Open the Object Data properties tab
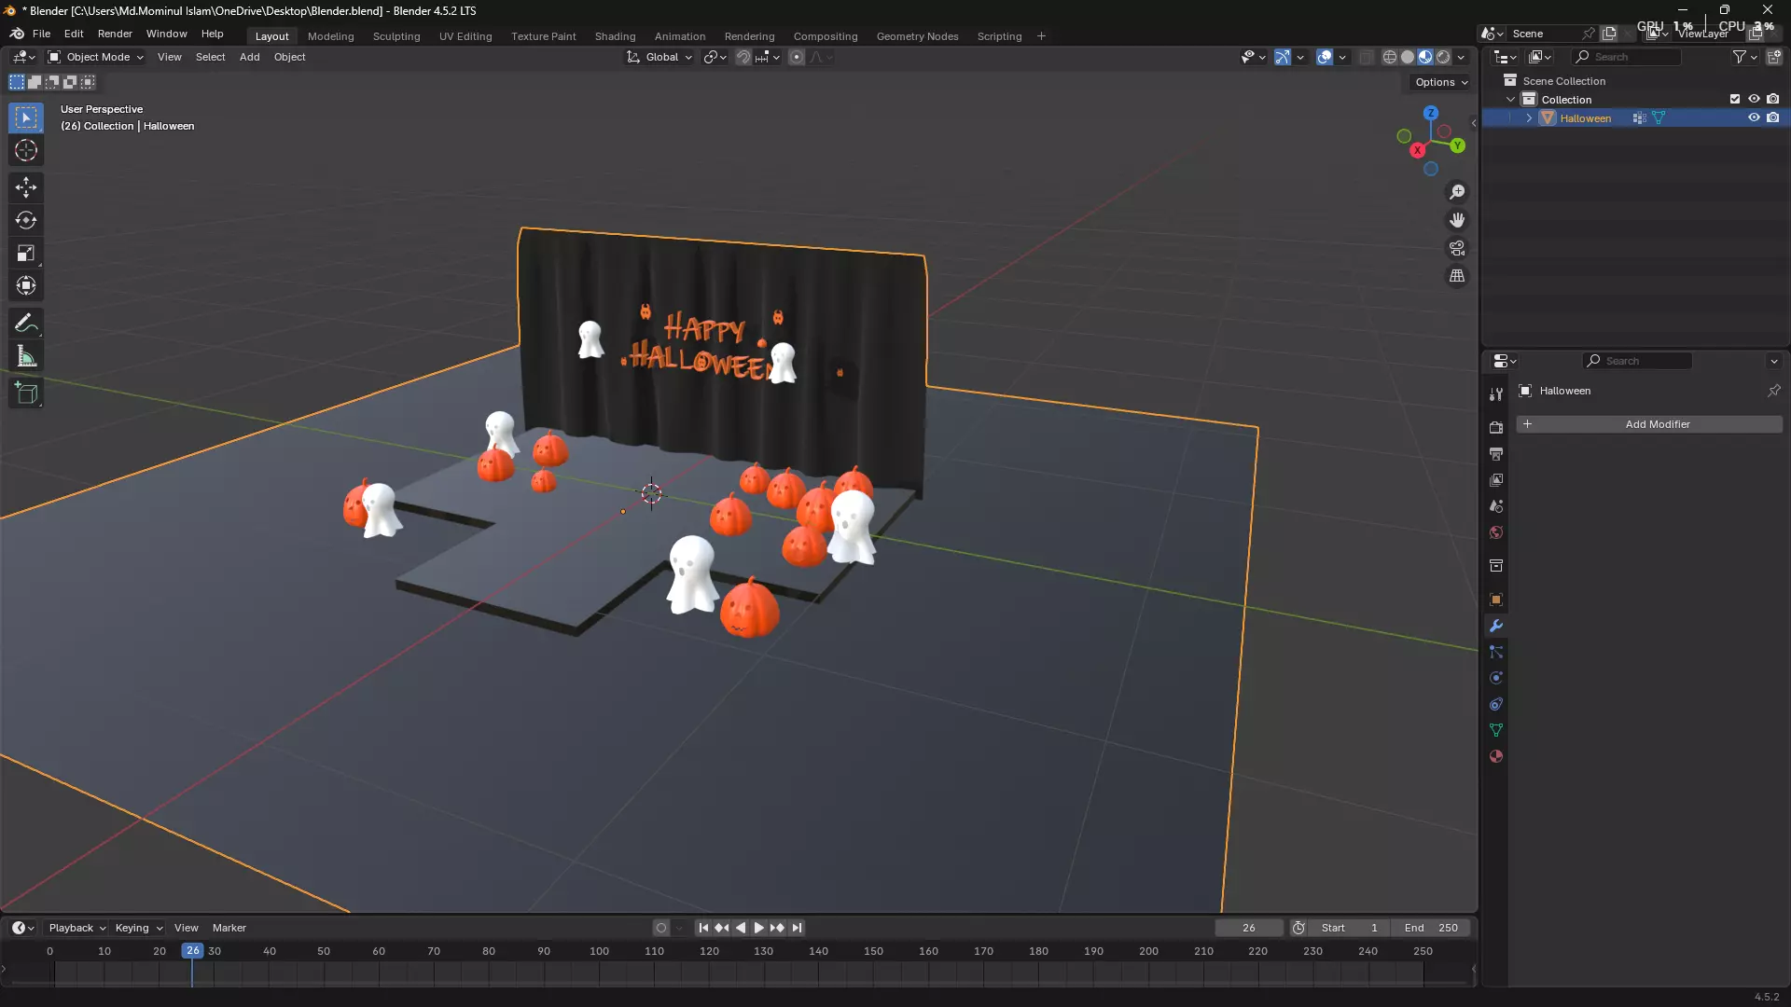Screen dimensions: 1791x1007 [1496, 730]
